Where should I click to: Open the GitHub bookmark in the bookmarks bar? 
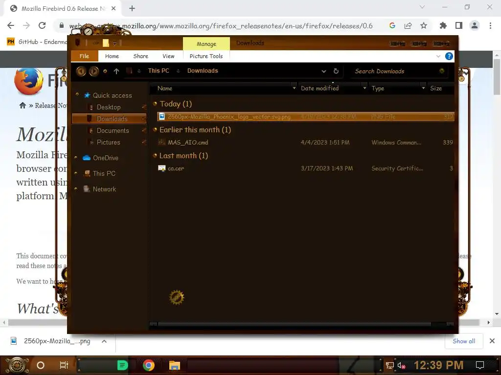(x=37, y=42)
